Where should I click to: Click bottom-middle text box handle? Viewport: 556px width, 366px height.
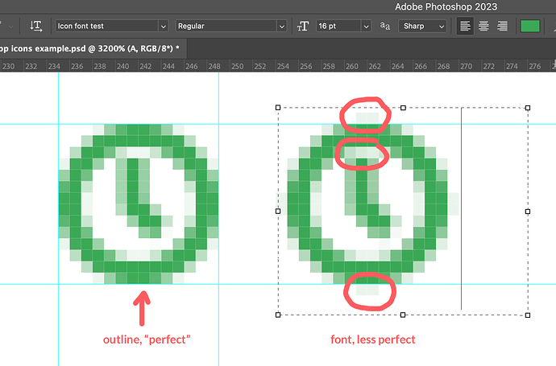pyautogui.click(x=403, y=315)
